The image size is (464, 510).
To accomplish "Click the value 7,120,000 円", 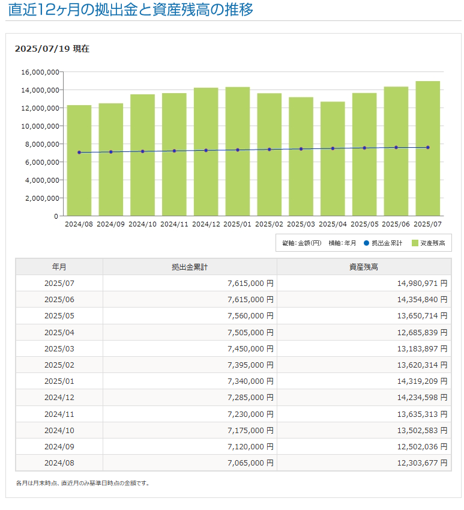I will click(250, 446).
